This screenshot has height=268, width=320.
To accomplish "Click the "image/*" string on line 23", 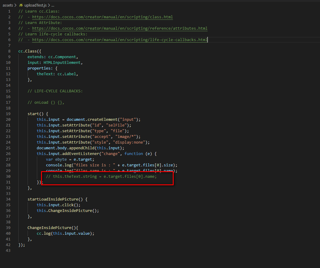I will click(x=127, y=137).
